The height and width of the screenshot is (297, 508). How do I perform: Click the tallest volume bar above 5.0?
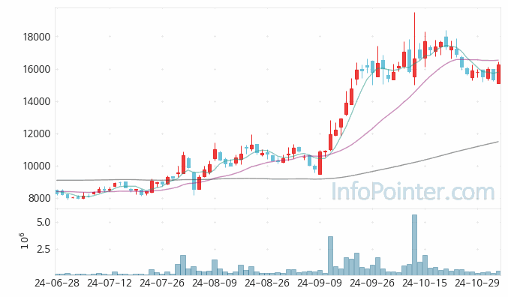414,244
